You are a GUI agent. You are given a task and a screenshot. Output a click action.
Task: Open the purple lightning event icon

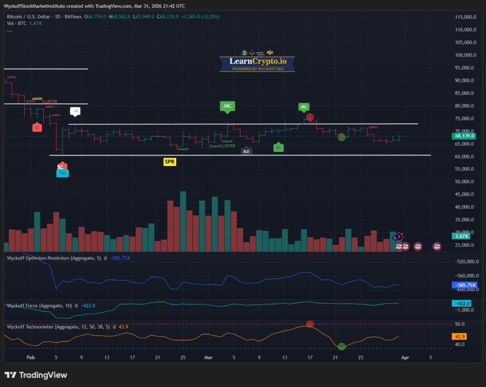pyautogui.click(x=399, y=237)
